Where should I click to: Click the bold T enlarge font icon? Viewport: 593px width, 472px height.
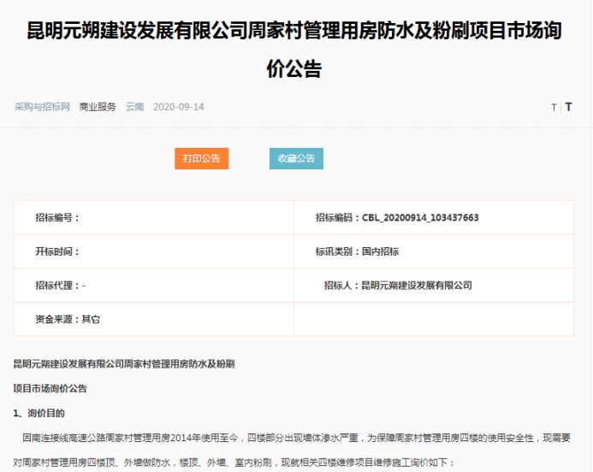point(567,107)
